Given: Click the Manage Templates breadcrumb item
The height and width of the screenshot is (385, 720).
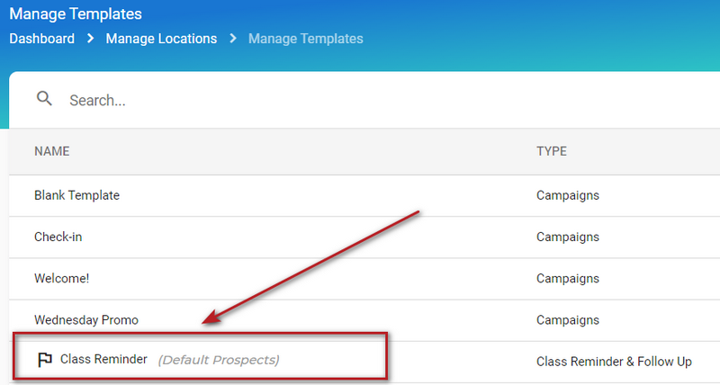Looking at the screenshot, I should click(x=306, y=39).
